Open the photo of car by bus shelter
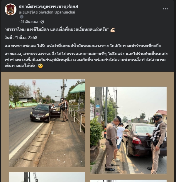Image resolution: width=176 pixels, height=182 pixels. click(x=47, y=123)
